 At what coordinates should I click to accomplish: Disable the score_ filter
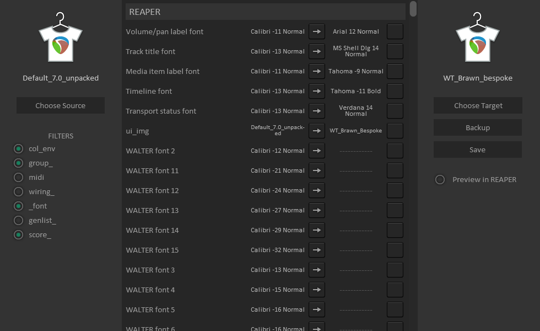coord(18,234)
